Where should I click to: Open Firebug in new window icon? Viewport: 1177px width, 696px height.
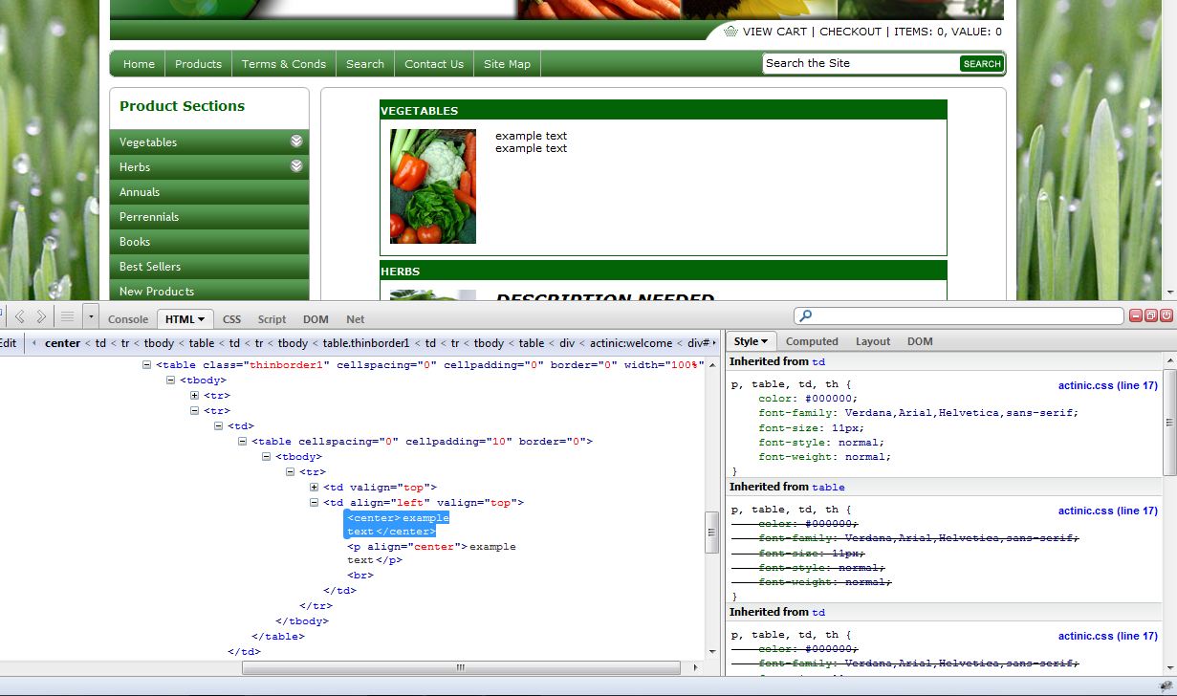[x=1151, y=315]
